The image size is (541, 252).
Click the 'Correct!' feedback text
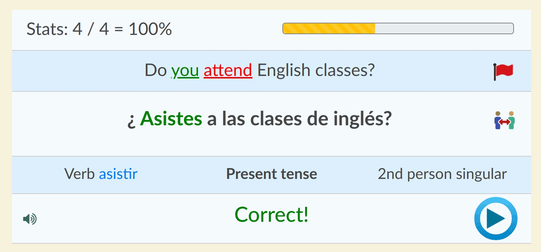(271, 215)
